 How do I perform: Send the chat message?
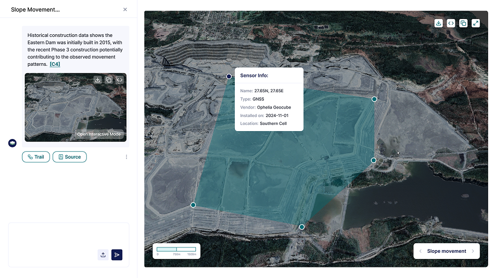click(x=117, y=255)
